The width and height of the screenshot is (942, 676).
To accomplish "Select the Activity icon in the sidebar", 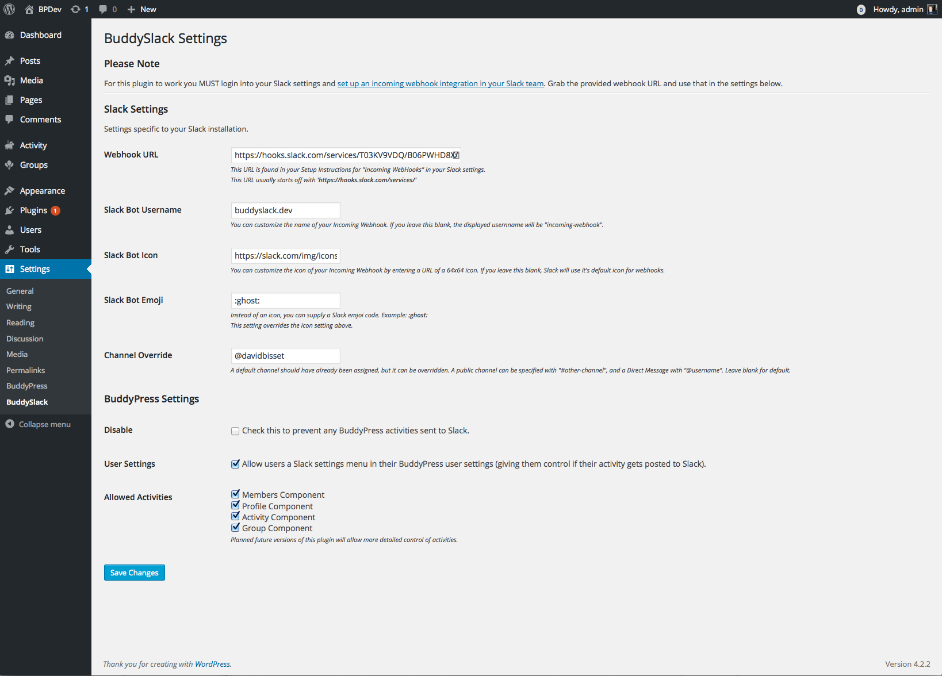I will click(10, 145).
